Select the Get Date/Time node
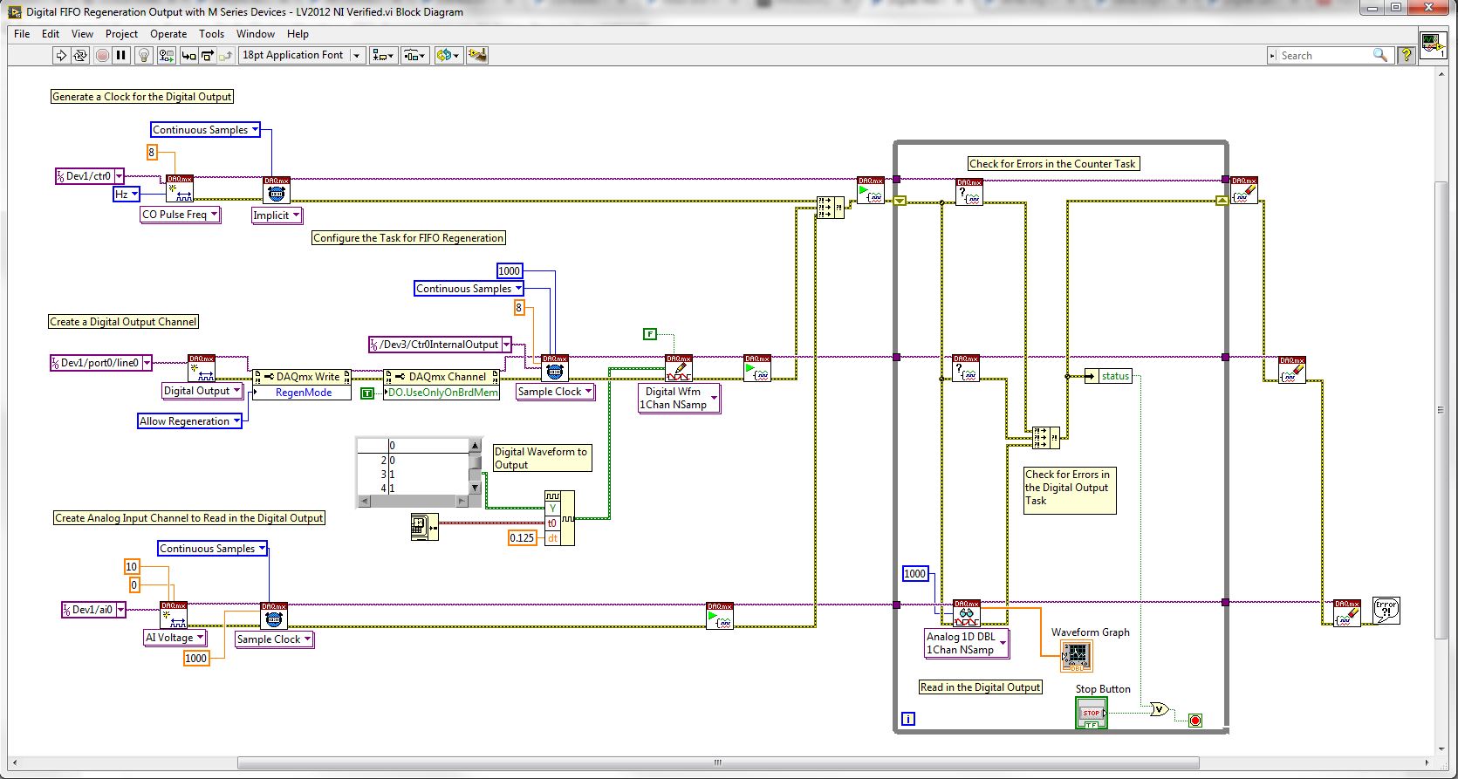The image size is (1458, 779). click(x=424, y=527)
